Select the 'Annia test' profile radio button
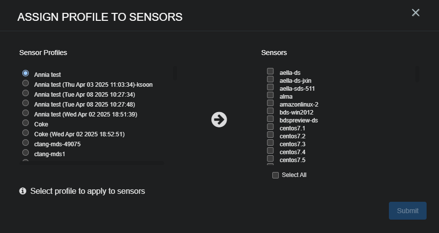The image size is (439, 233). tap(26, 73)
